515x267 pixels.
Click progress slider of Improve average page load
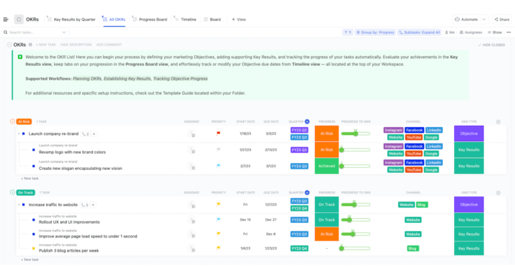click(x=355, y=234)
